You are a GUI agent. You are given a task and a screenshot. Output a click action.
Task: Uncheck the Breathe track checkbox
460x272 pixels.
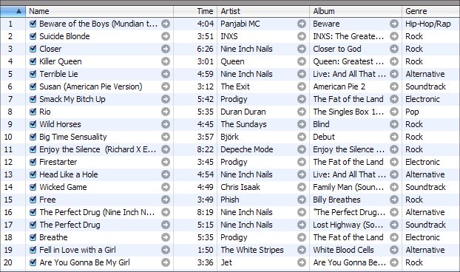click(33, 237)
